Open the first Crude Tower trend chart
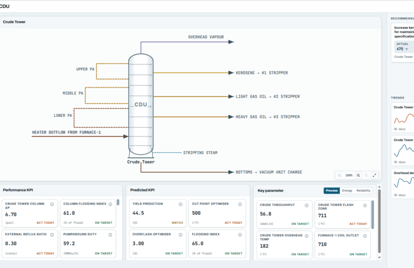 tap(403, 118)
